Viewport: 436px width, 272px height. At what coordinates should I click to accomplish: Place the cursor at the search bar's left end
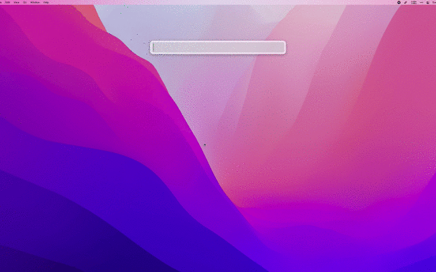155,47
